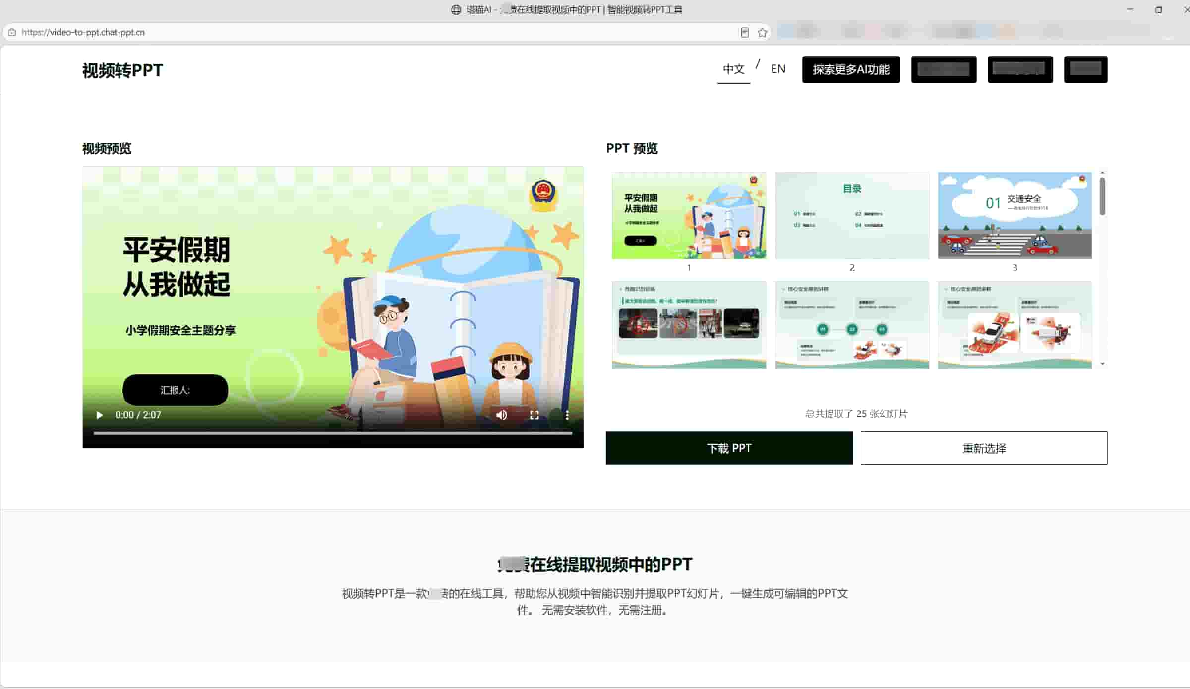Viewport: 1190px width, 689px height.
Task: Select slide 1 thumbnail 平安假期
Action: 689,216
